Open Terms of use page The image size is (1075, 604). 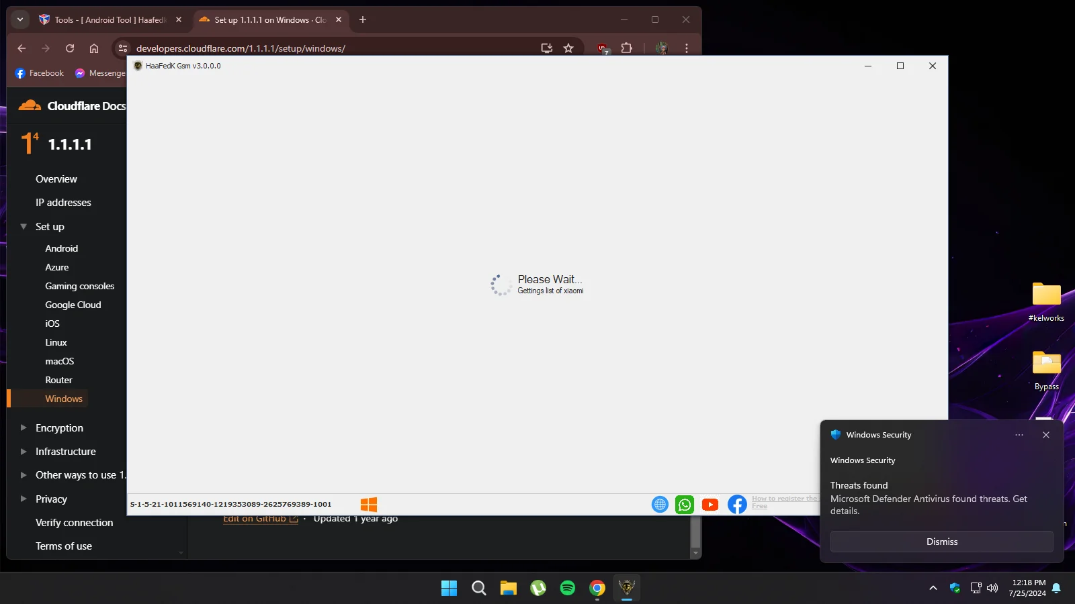64,546
